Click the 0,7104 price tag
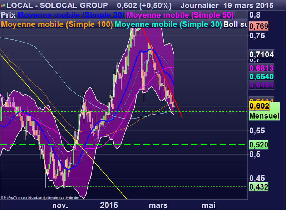Image resolution: width=286 pixels, height=210 pixels. pos(261,54)
